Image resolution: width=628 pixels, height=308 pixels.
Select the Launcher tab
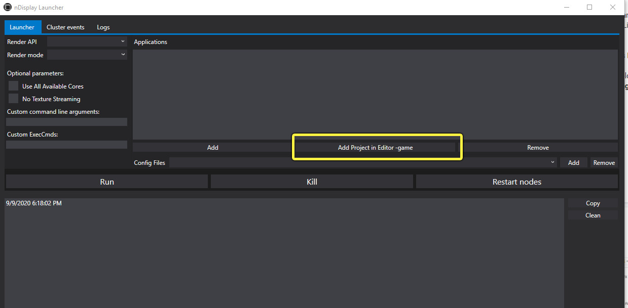[22, 27]
